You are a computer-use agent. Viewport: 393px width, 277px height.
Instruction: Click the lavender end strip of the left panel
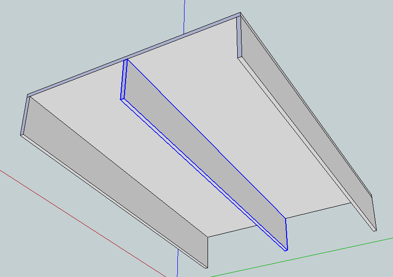24,115
